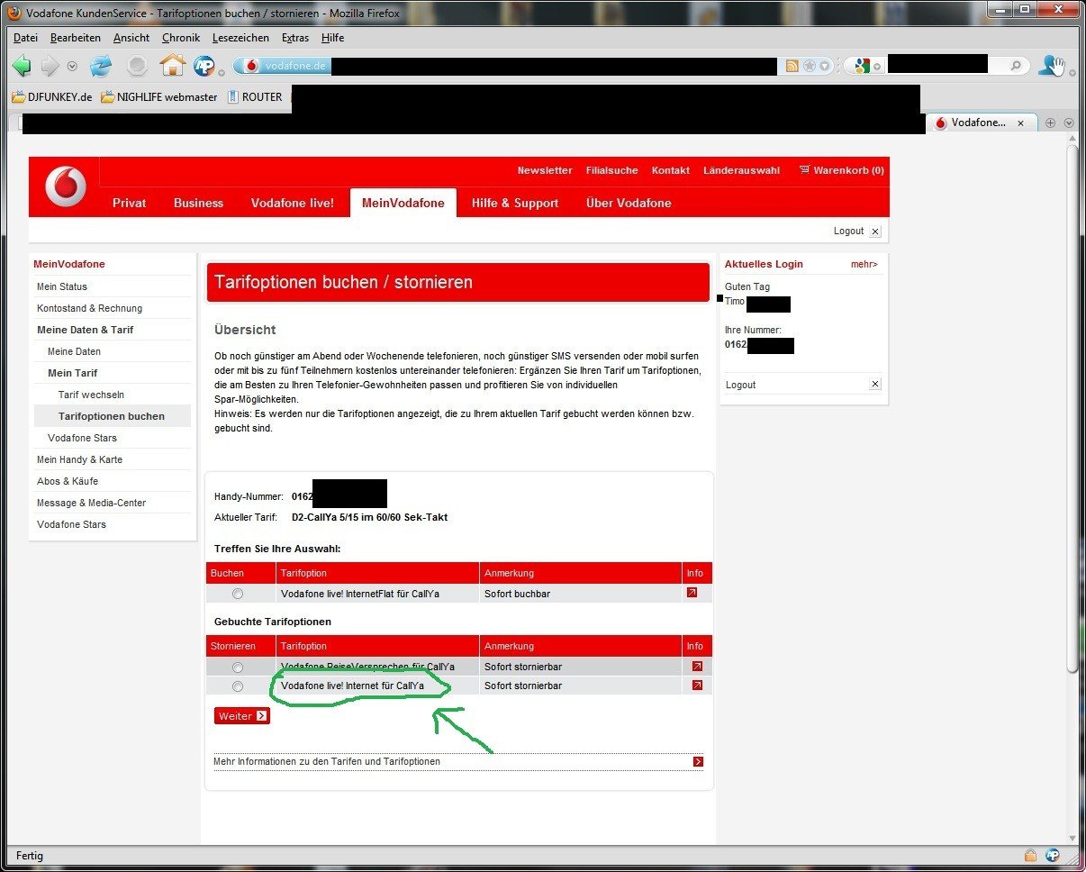1086x872 pixels.
Task: Open the DJFUNKEY.de bookmark folder
Action: [52, 97]
